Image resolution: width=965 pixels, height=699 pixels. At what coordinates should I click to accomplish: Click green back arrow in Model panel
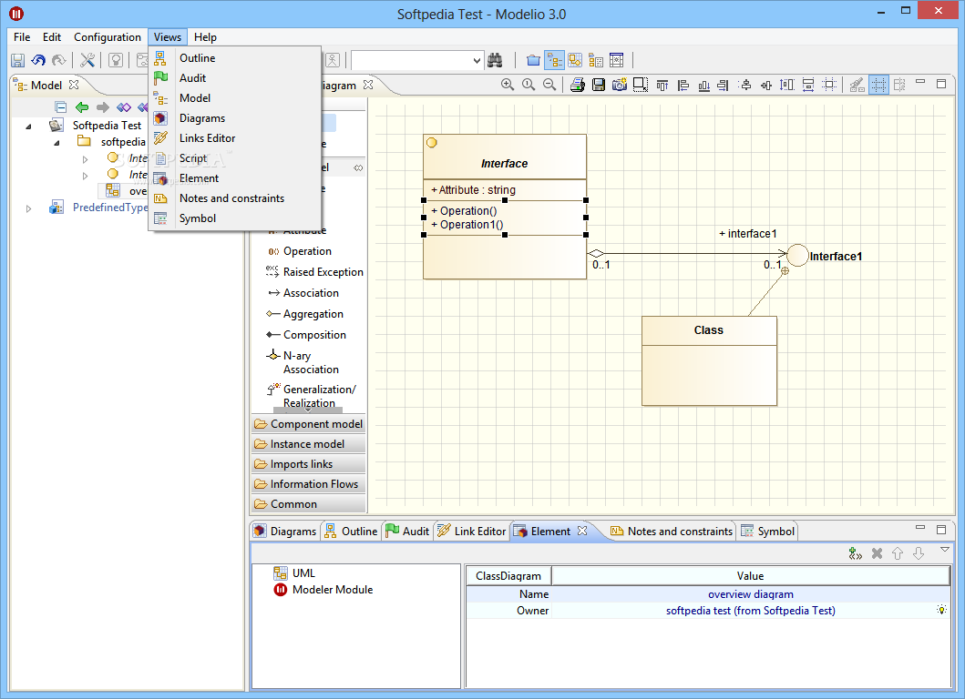(82, 107)
